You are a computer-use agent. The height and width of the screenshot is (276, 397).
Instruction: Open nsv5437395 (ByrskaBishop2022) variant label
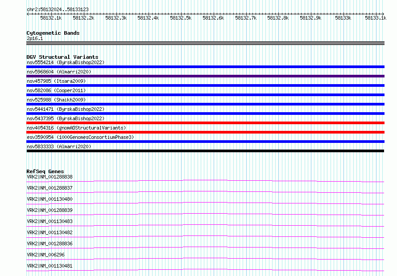click(66, 118)
